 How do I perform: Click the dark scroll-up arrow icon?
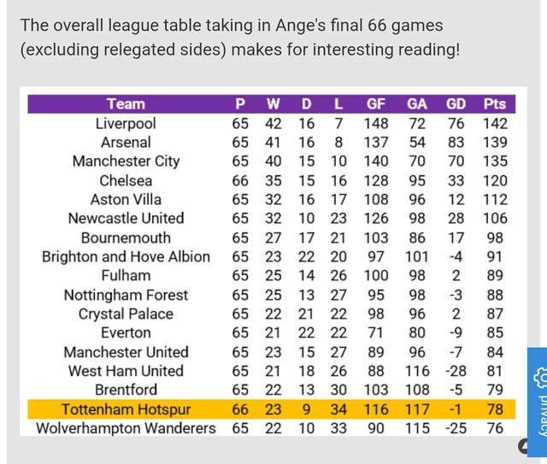(x=524, y=447)
